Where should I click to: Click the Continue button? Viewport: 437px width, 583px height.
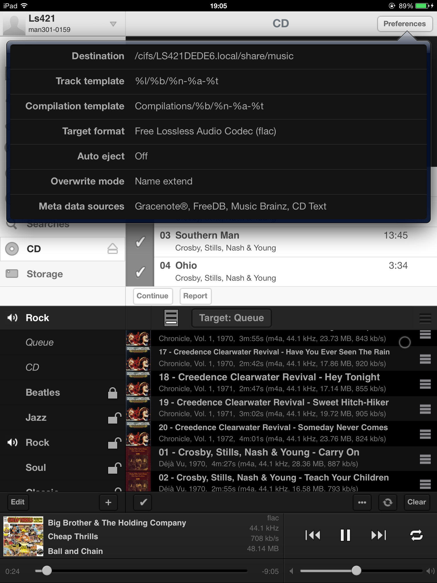[153, 296]
